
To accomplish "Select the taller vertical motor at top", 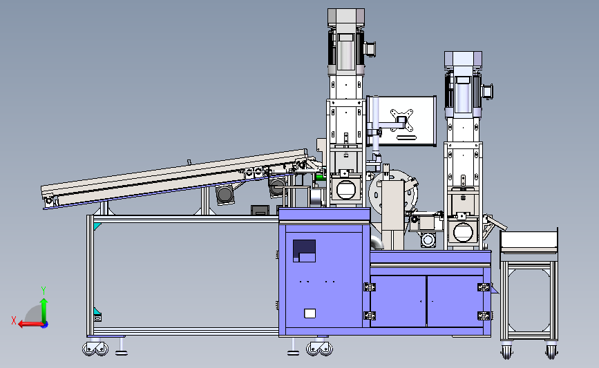I will 346,41.
